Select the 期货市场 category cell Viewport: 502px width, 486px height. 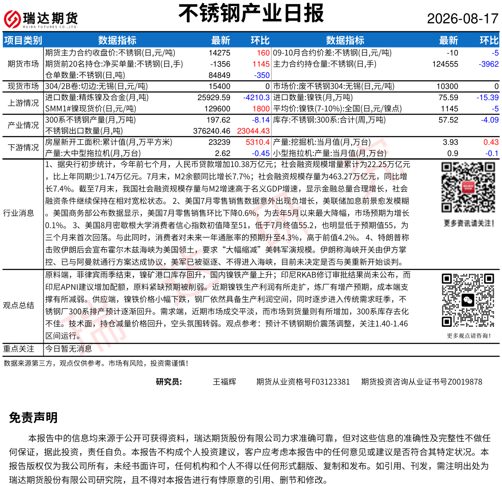(23, 64)
